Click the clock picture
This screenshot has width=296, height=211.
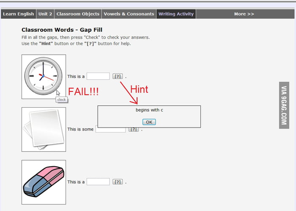pos(44,76)
